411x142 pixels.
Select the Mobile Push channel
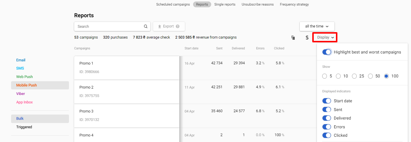[x=40, y=85]
